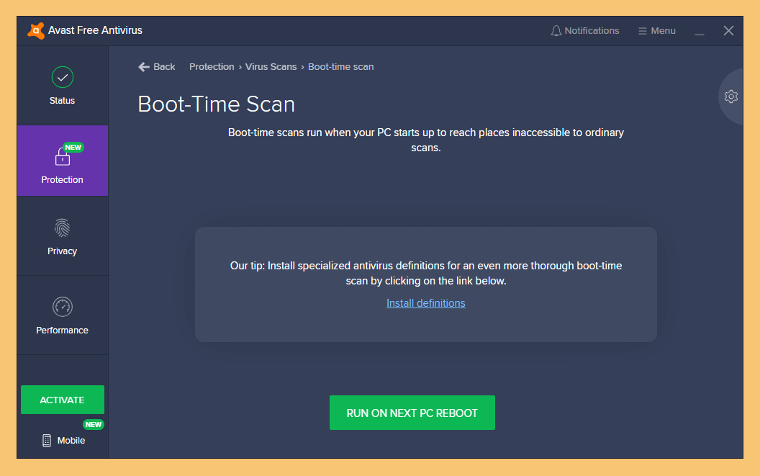Open the Performance gauge section

(x=62, y=315)
